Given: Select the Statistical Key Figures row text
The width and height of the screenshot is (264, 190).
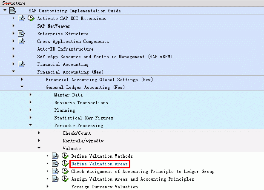Looking at the screenshot, I should (83, 118).
